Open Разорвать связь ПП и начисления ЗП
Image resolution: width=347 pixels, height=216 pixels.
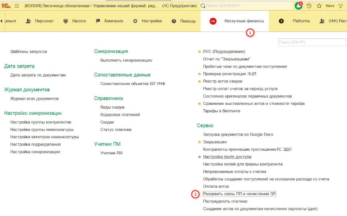239,194
